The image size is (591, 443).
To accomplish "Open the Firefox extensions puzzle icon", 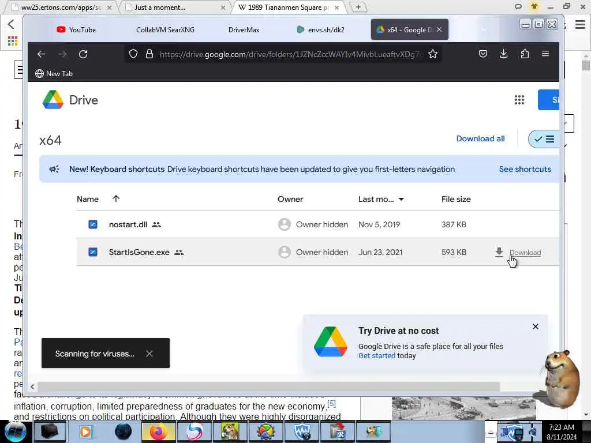I will (x=525, y=54).
